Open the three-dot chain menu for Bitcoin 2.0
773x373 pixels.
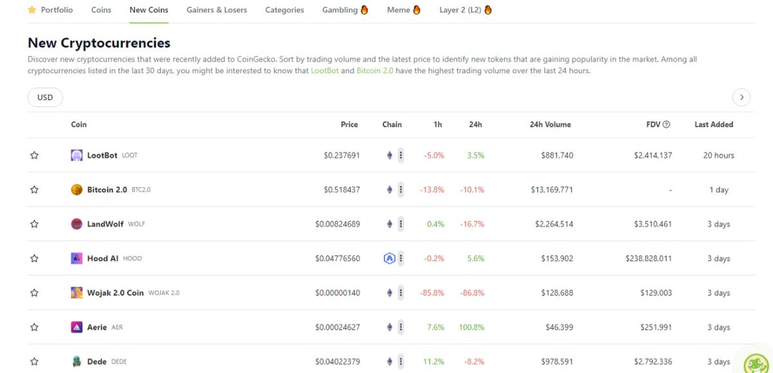401,190
